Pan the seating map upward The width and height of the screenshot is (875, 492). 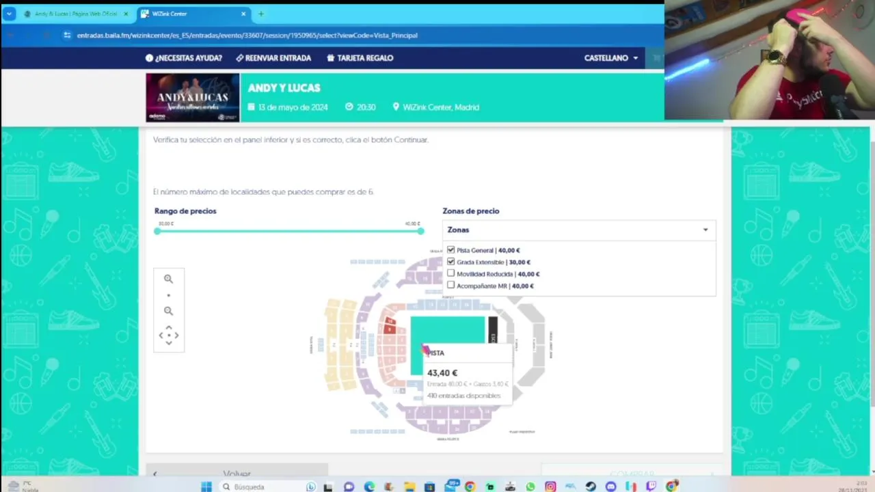(x=169, y=327)
